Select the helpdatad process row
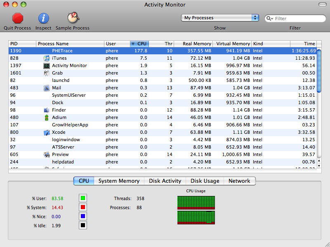330x247 pixels. [163, 162]
